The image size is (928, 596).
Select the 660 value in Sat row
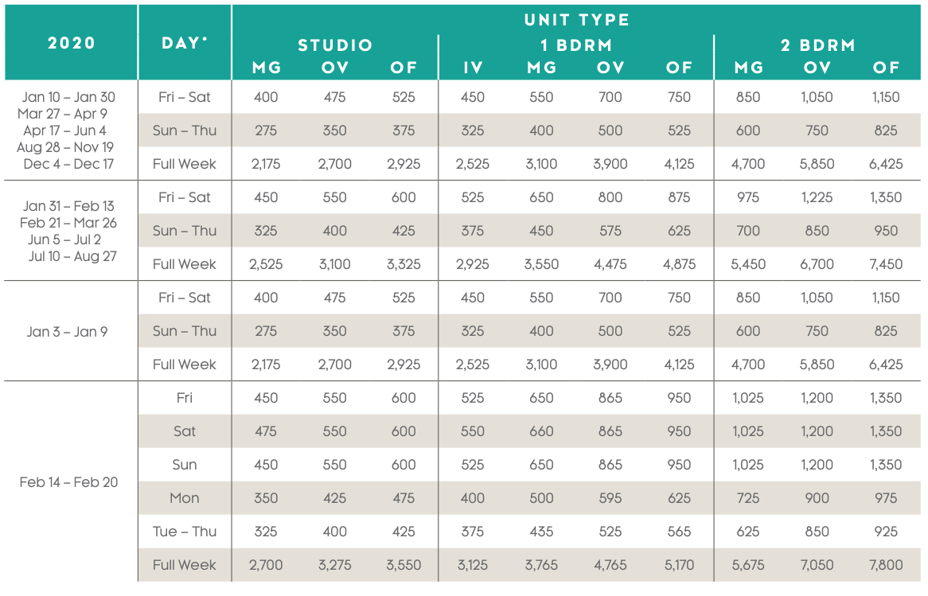point(541,431)
